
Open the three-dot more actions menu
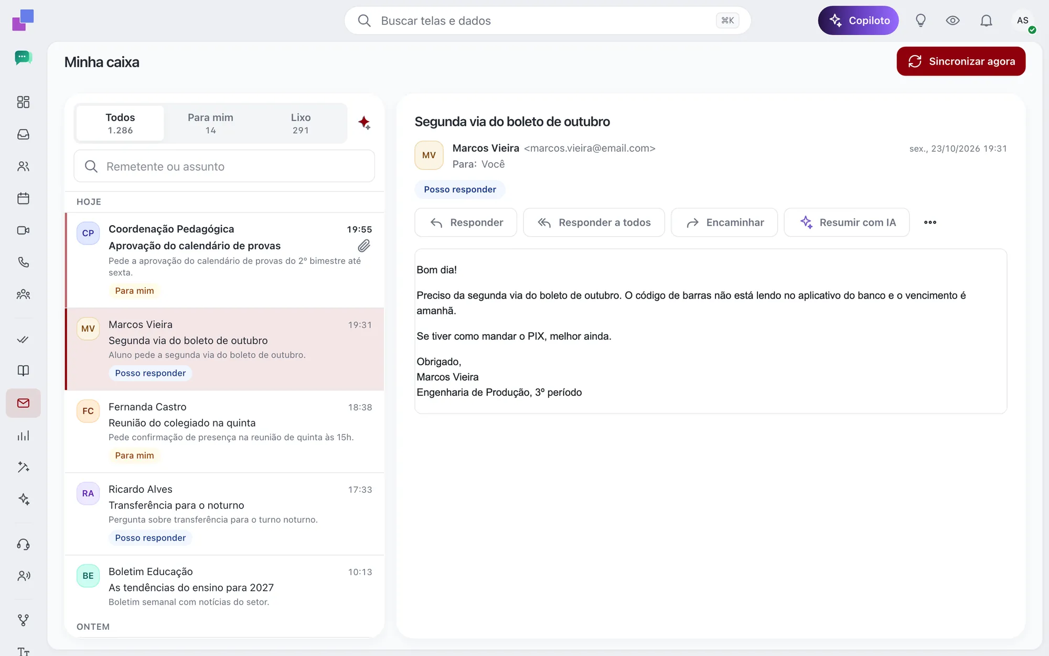point(930,223)
